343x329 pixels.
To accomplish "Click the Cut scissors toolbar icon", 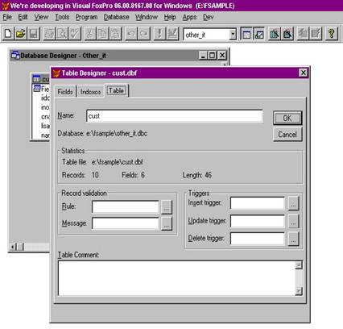I will point(90,34).
